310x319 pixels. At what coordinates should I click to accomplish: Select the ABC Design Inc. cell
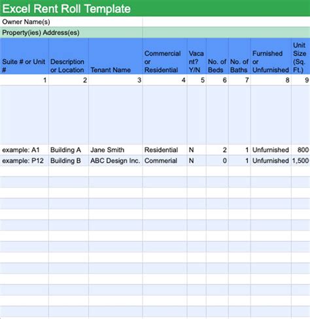click(x=116, y=161)
